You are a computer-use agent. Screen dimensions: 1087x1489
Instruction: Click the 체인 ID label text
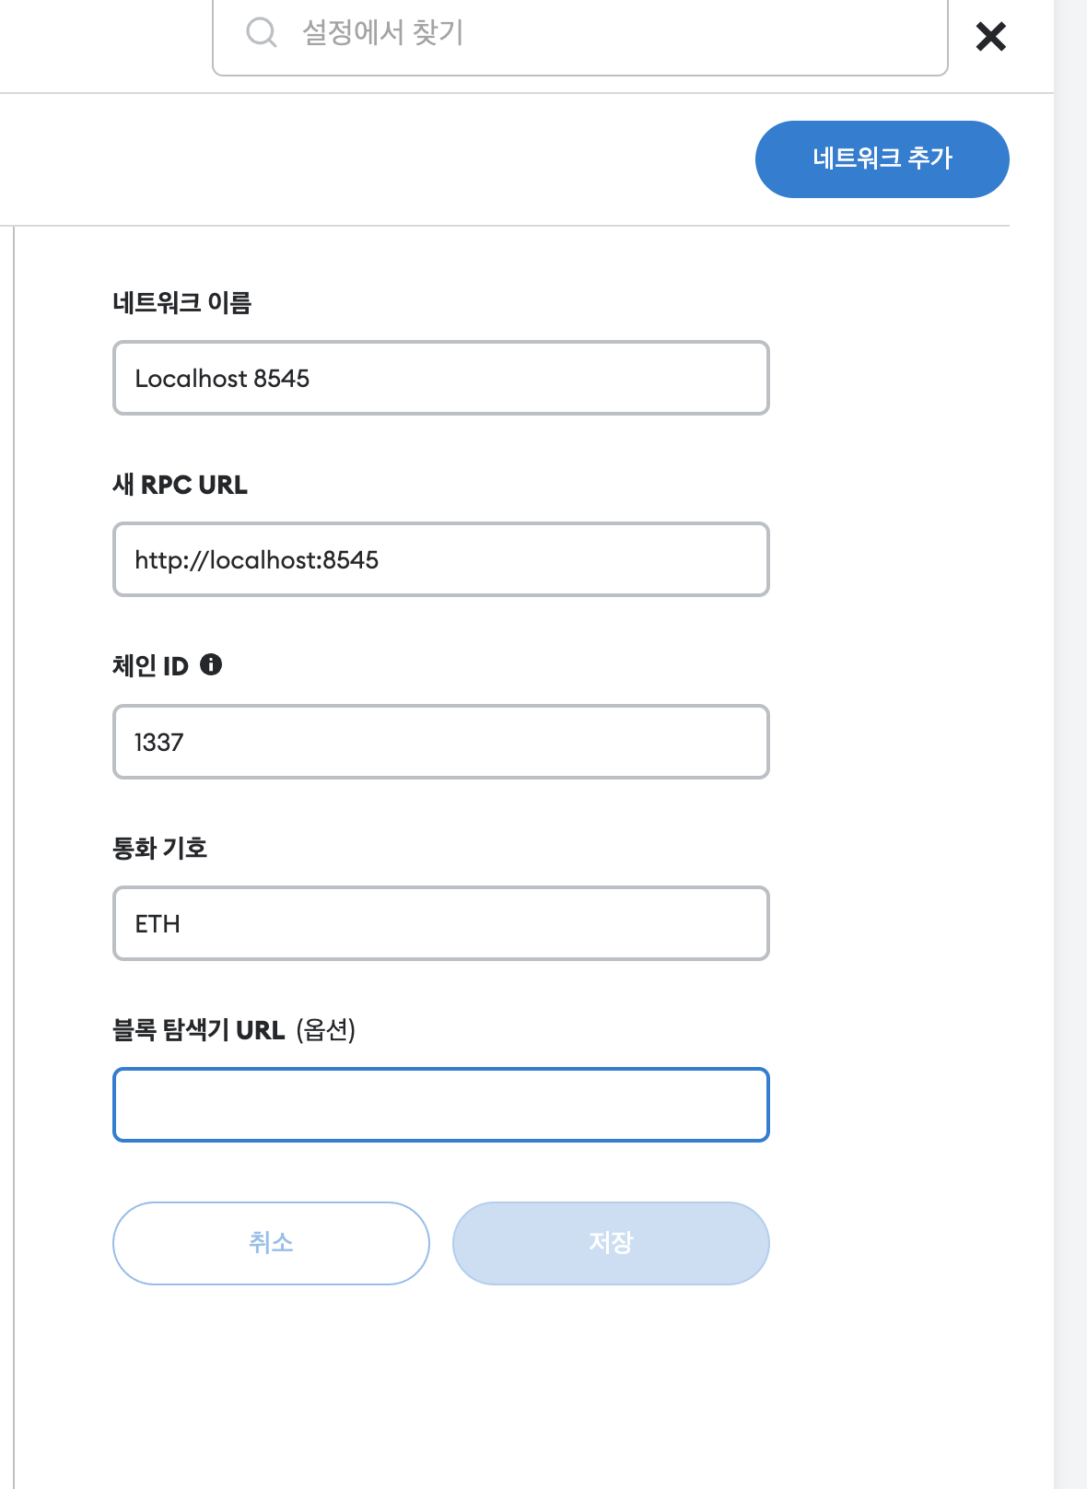[150, 665]
